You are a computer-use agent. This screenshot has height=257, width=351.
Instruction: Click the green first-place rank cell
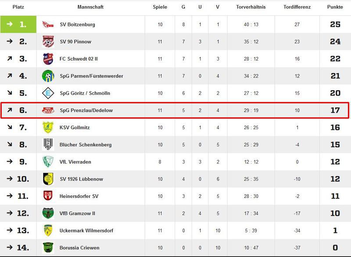(x=18, y=25)
